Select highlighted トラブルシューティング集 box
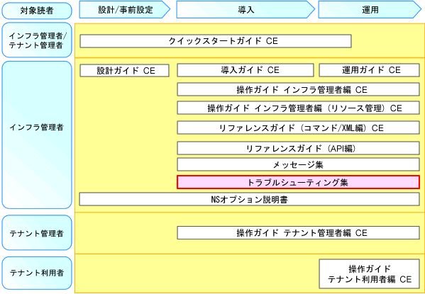The height and width of the screenshot is (294, 425). tap(299, 182)
